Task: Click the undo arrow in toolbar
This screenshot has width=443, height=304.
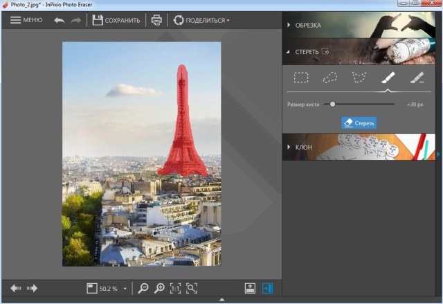Action: pos(59,20)
